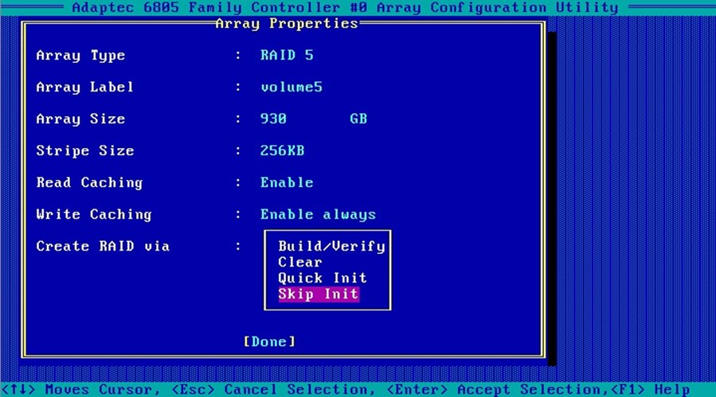Click the Array Properties dialog title
The image size is (716, 397).
[x=287, y=24]
